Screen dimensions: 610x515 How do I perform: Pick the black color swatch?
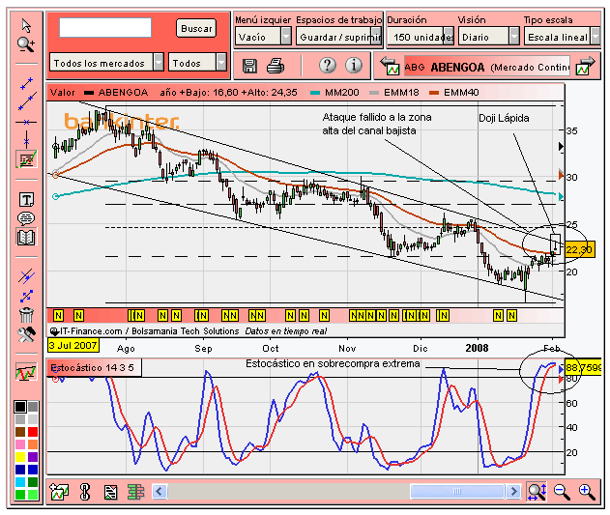(x=20, y=407)
